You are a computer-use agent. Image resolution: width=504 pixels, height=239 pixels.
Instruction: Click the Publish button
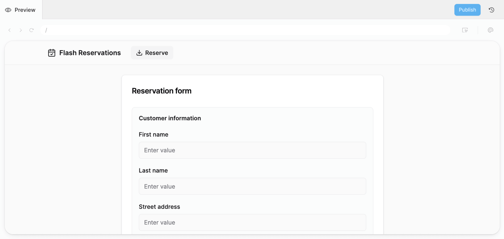(467, 10)
